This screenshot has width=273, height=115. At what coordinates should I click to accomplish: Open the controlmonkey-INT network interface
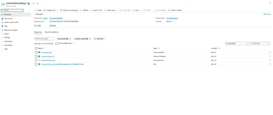pos(48,56)
